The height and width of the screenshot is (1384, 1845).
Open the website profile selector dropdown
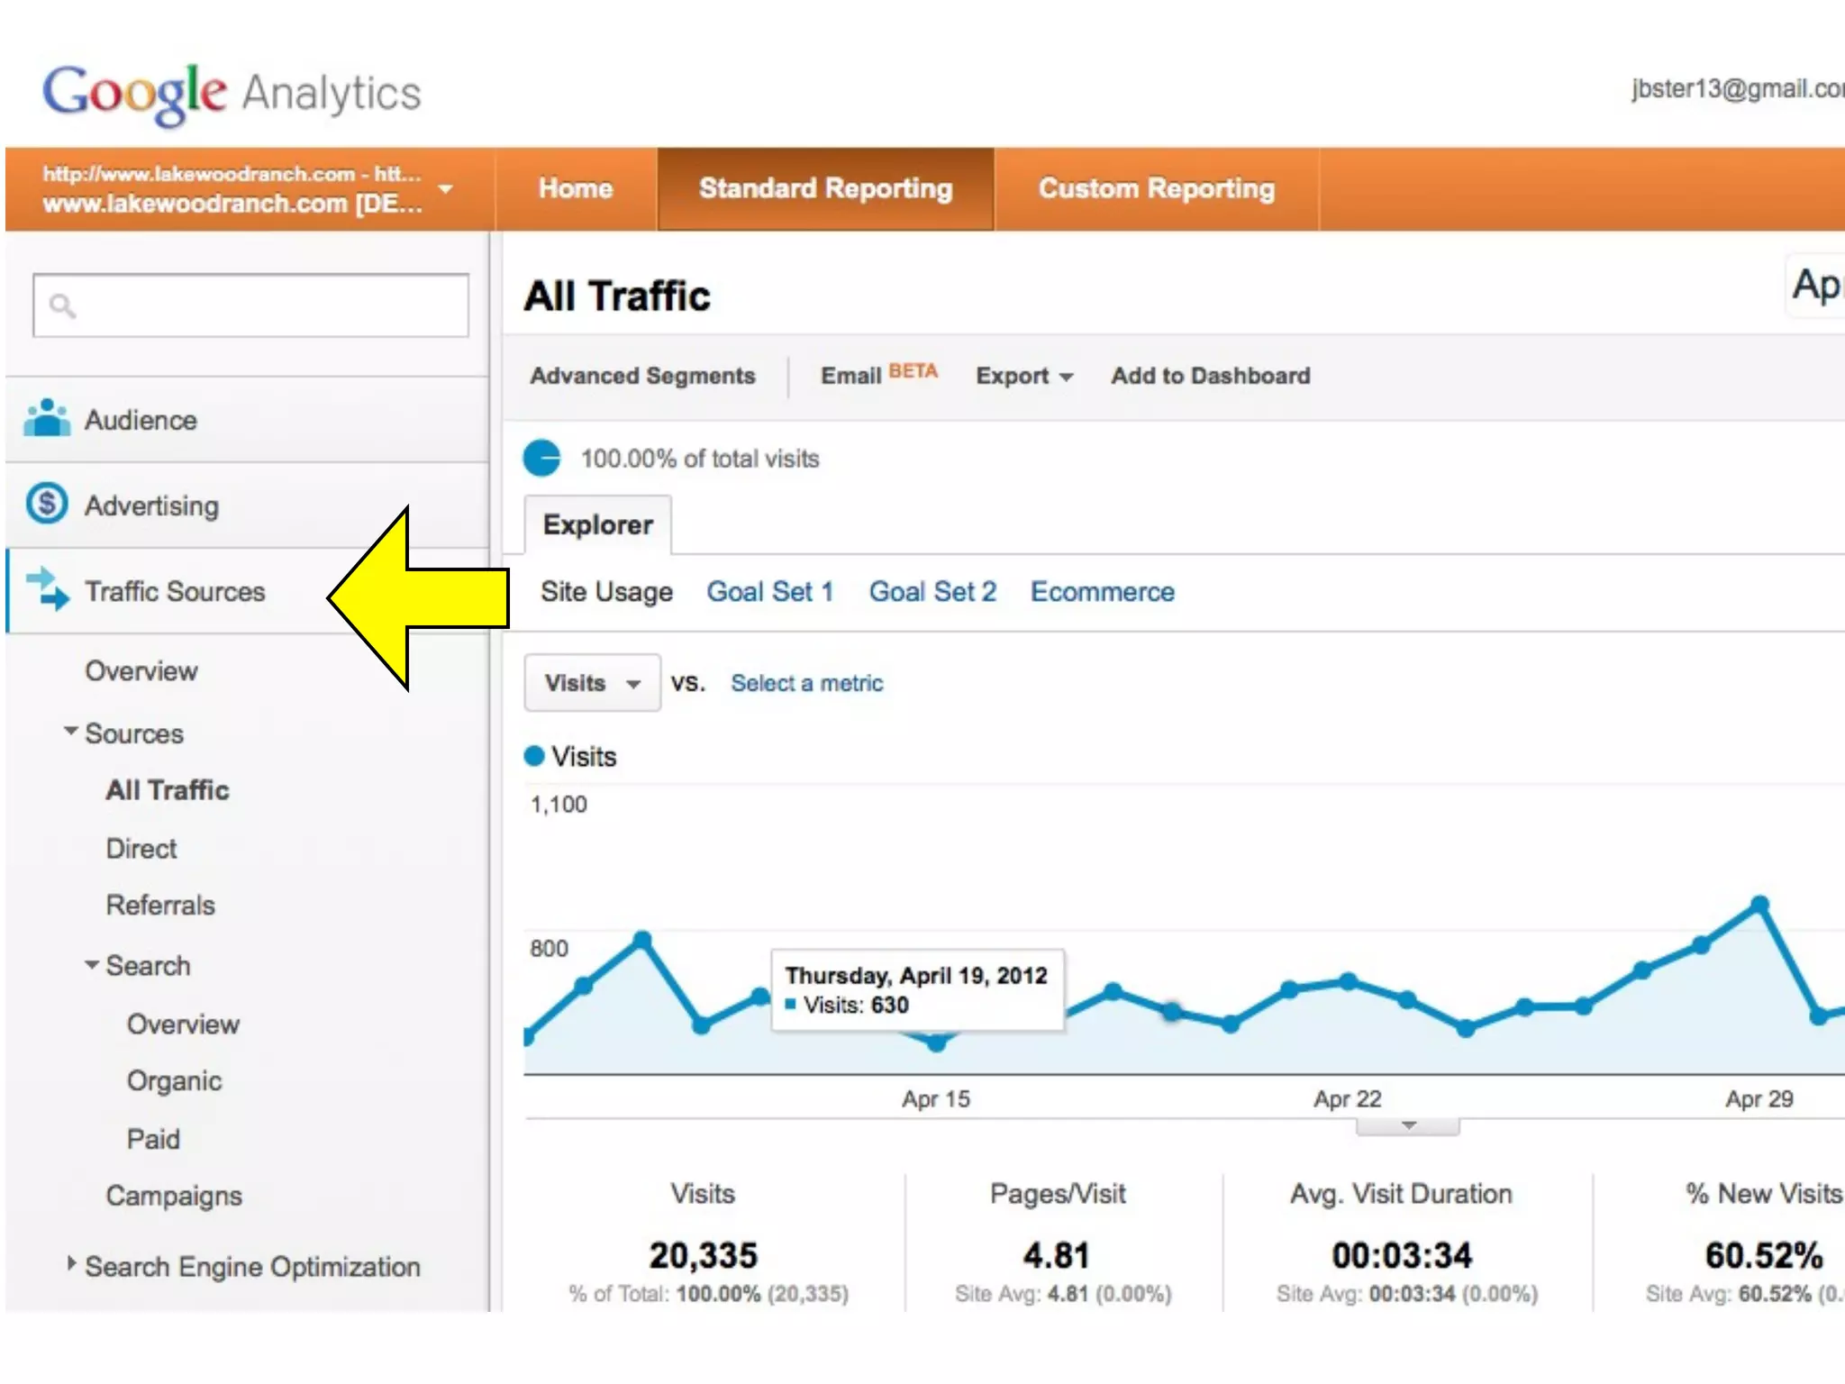click(x=445, y=189)
